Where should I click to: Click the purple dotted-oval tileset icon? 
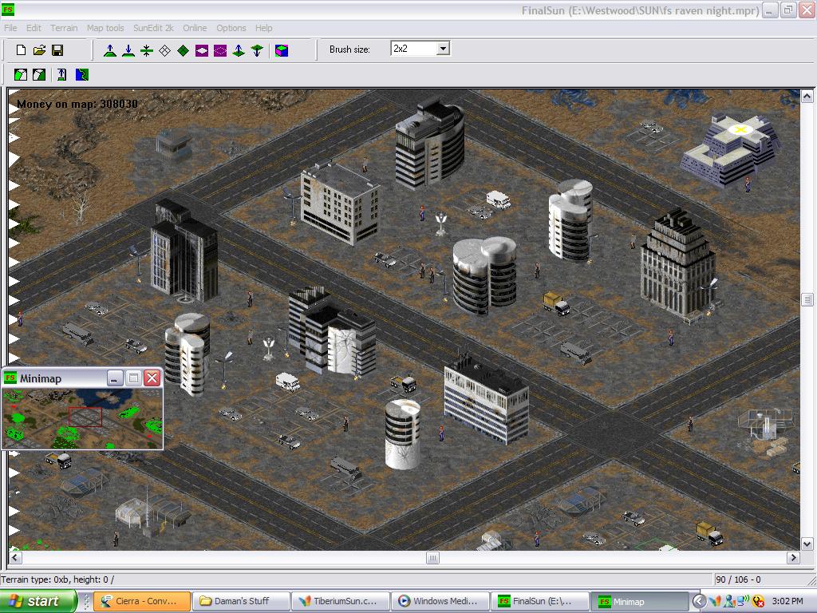(x=220, y=50)
